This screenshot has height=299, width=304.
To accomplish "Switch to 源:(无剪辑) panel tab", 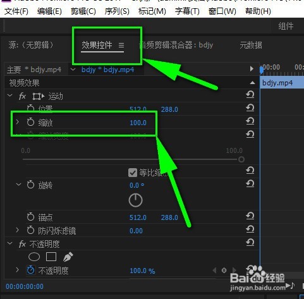I will point(31,45).
